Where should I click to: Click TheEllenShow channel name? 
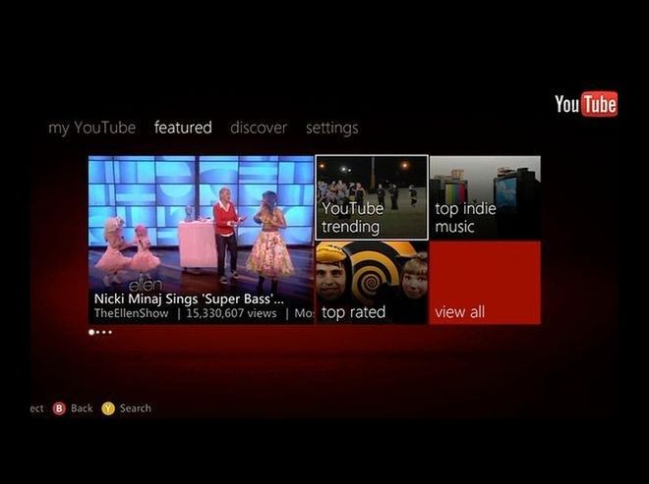131,313
